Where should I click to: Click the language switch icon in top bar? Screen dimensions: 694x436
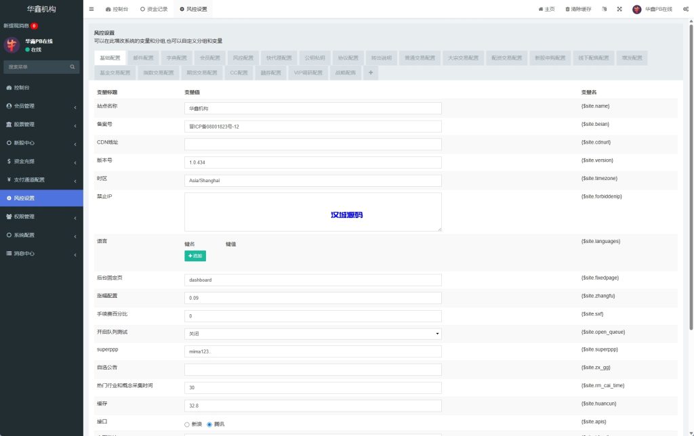point(604,9)
